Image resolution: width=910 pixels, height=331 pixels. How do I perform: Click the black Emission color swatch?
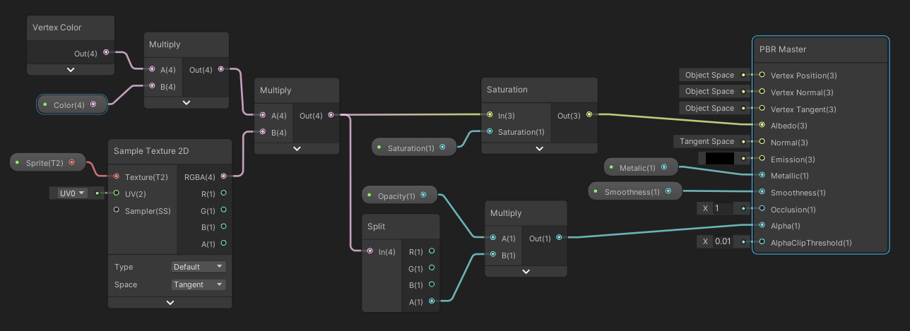point(720,159)
